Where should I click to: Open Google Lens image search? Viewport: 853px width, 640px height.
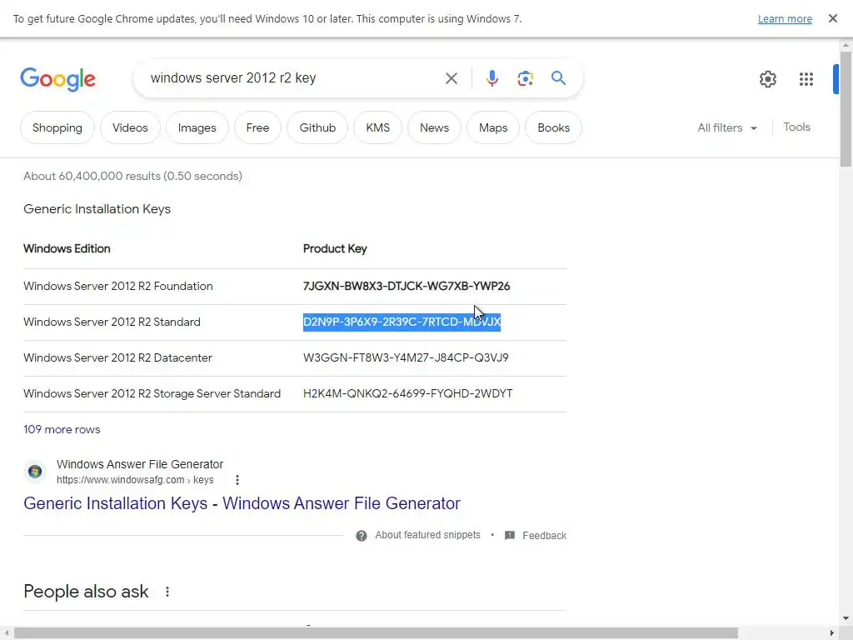[x=525, y=78]
